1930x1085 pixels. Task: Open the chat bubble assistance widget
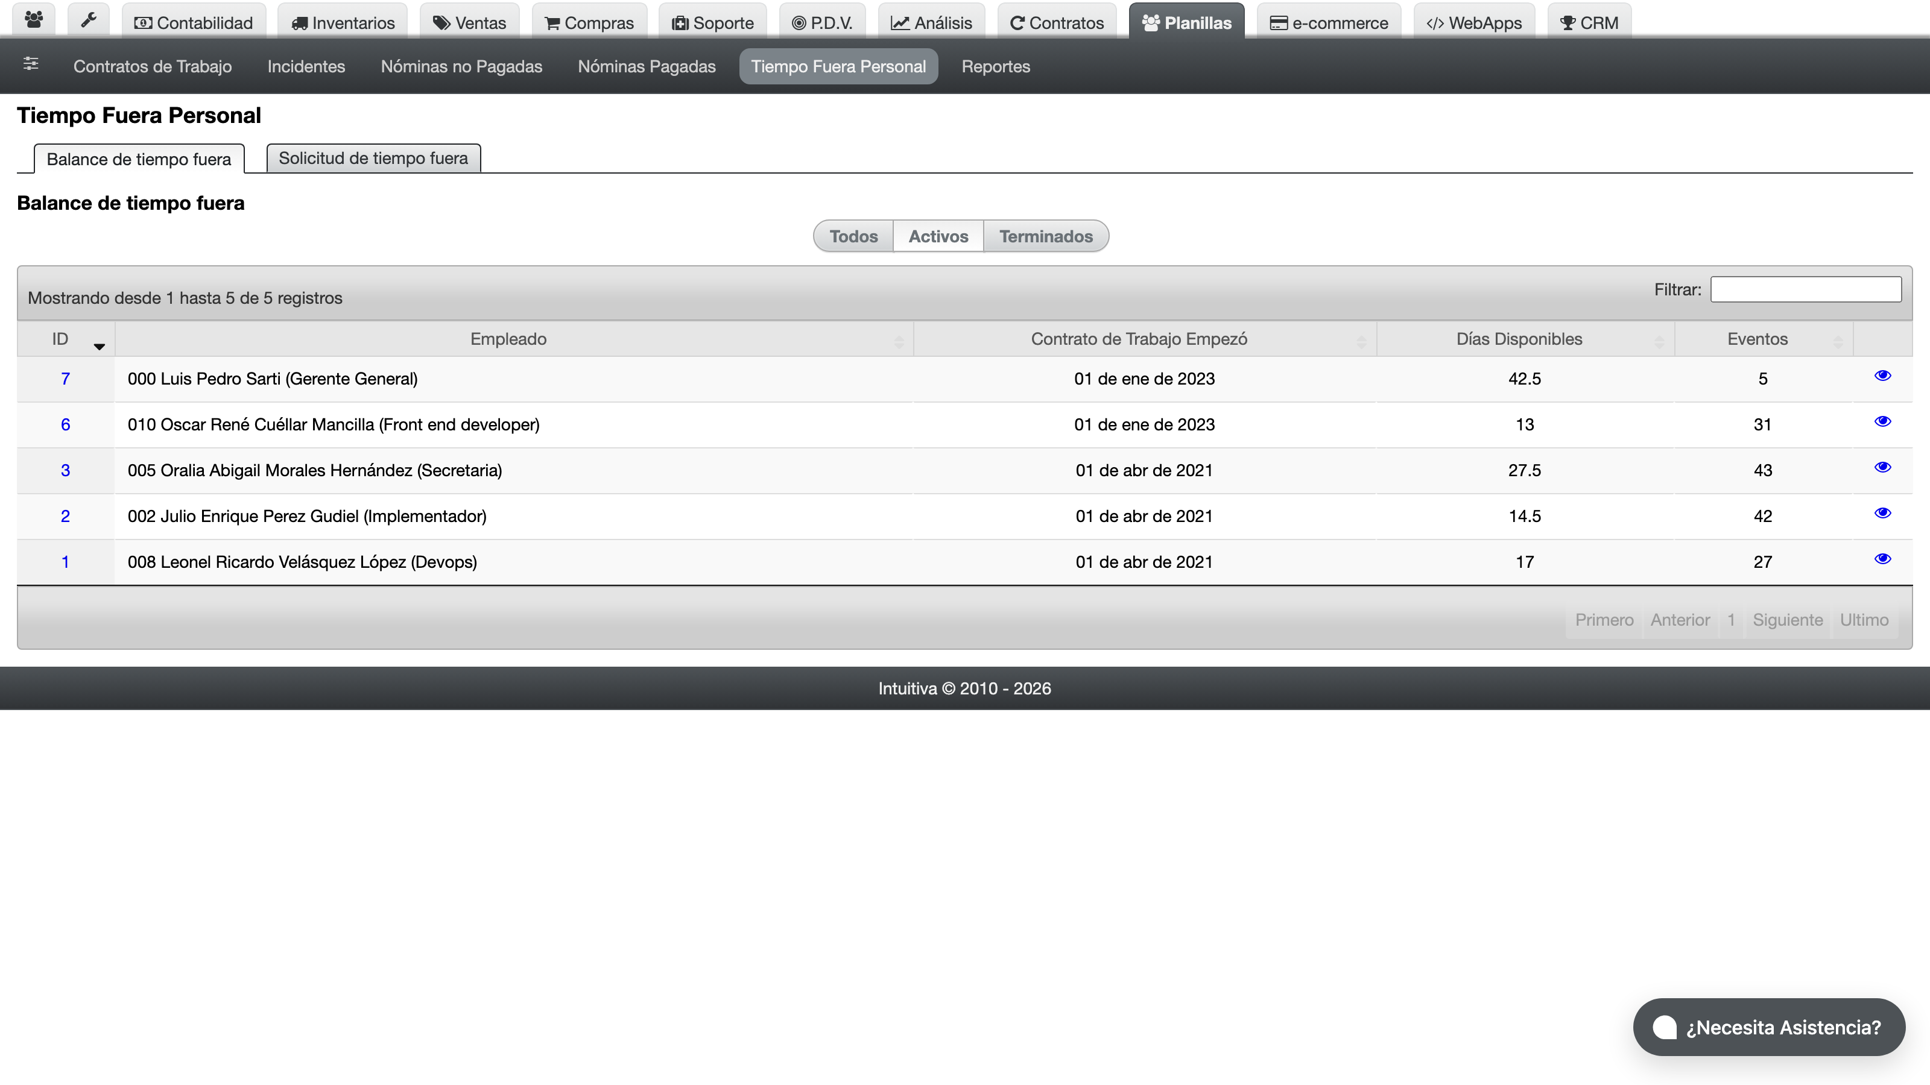point(1768,1027)
